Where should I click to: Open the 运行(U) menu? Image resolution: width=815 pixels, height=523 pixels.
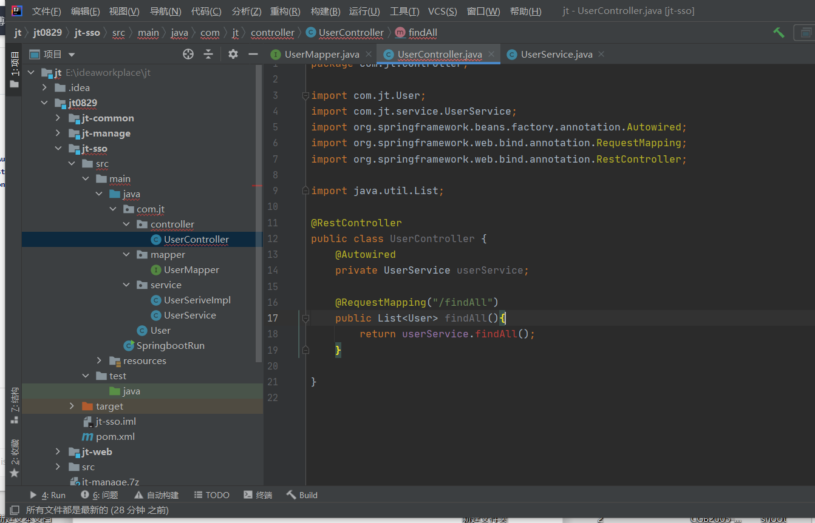(365, 11)
